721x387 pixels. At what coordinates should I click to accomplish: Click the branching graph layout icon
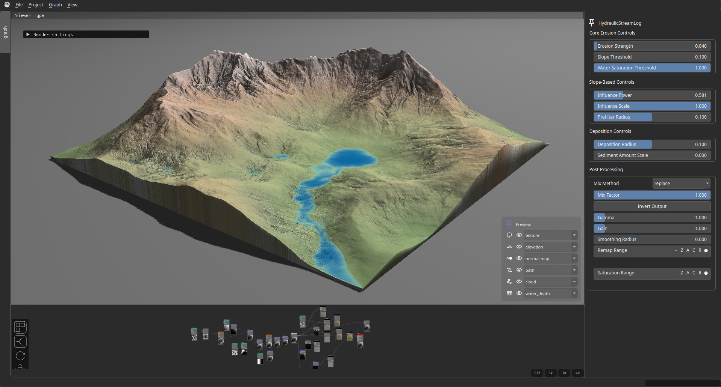20,342
